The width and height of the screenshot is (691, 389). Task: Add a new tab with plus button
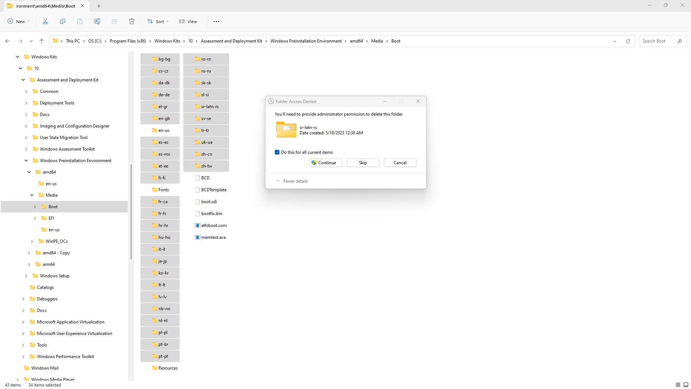99,6
